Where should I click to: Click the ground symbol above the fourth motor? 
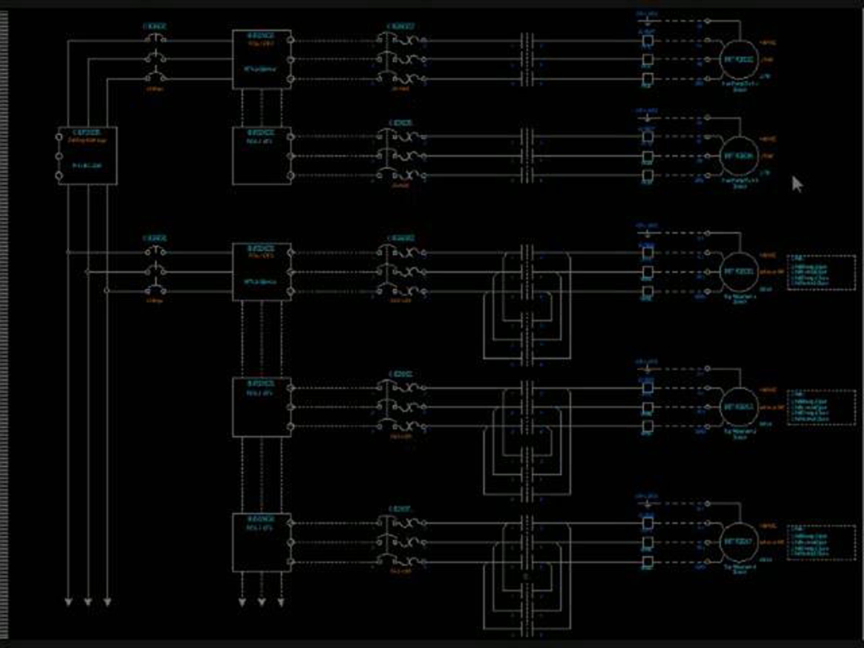647,368
